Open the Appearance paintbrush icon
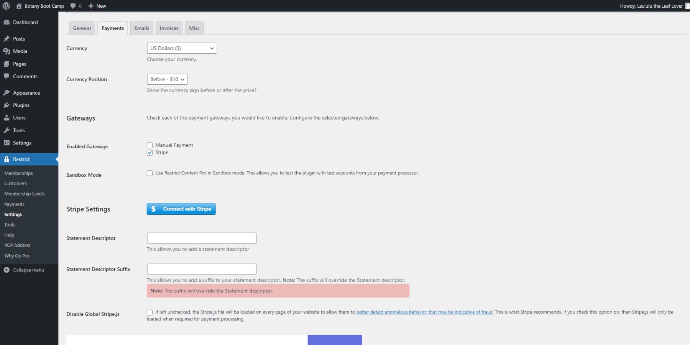 click(x=7, y=92)
